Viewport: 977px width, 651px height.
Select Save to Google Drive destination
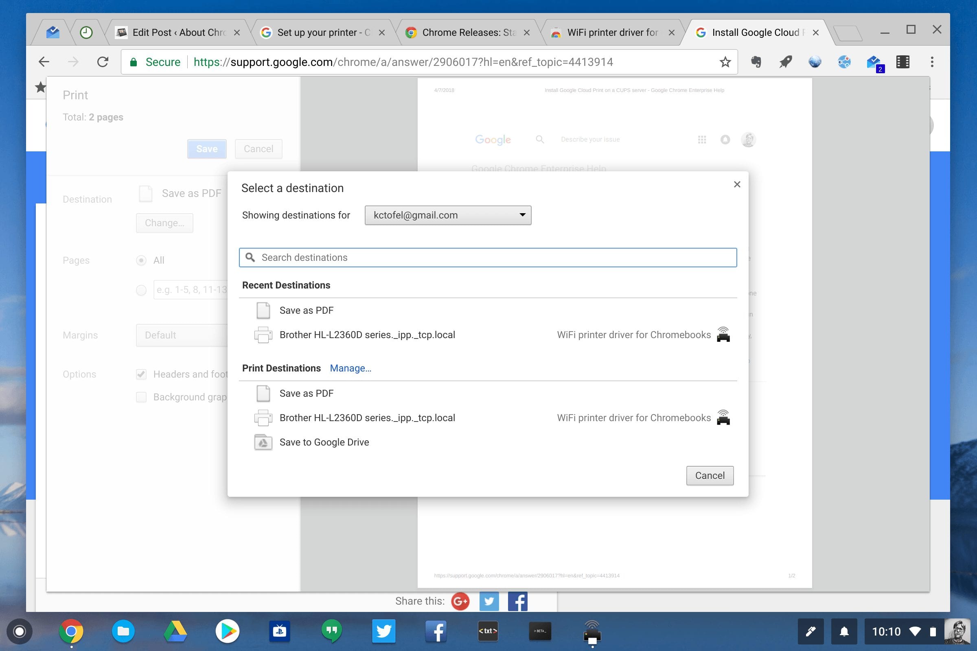(x=488, y=442)
